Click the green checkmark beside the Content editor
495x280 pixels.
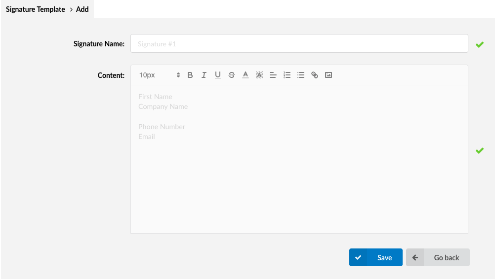pos(480,151)
